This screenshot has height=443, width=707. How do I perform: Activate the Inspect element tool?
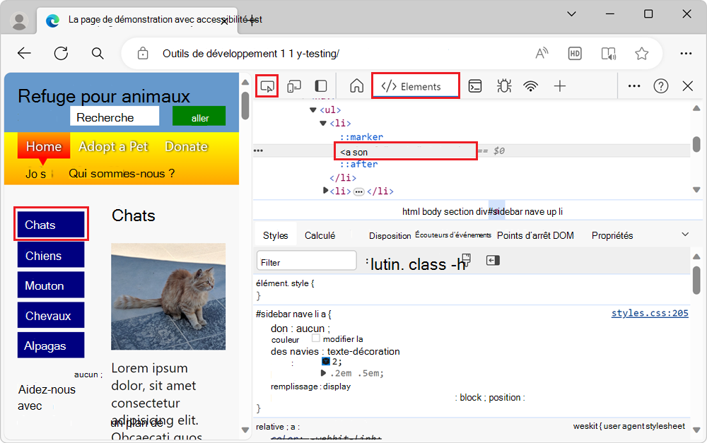pyautogui.click(x=267, y=86)
